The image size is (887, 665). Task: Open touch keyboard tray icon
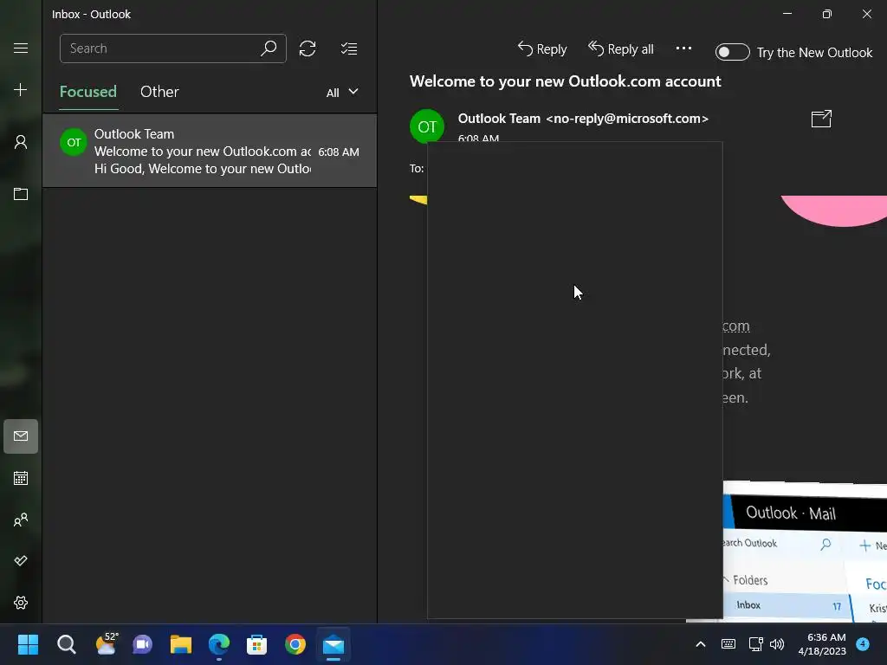tap(728, 644)
